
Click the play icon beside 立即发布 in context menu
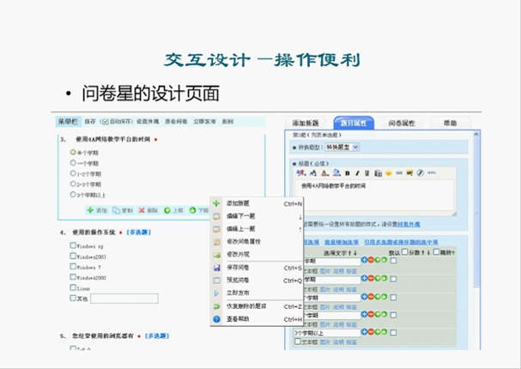click(x=216, y=293)
